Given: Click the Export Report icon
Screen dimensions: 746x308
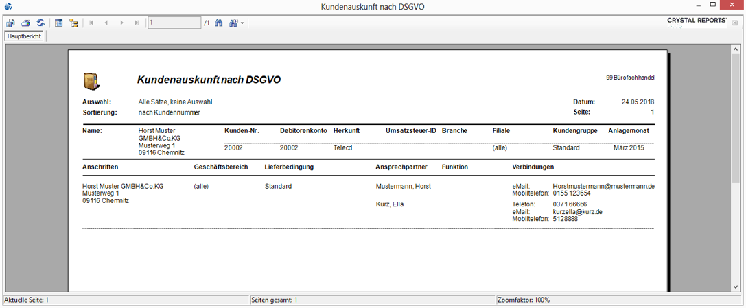Looking at the screenshot, I should tap(10, 23).
